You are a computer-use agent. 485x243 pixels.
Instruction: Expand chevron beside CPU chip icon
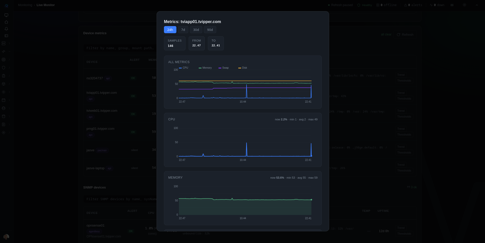[9, 60]
